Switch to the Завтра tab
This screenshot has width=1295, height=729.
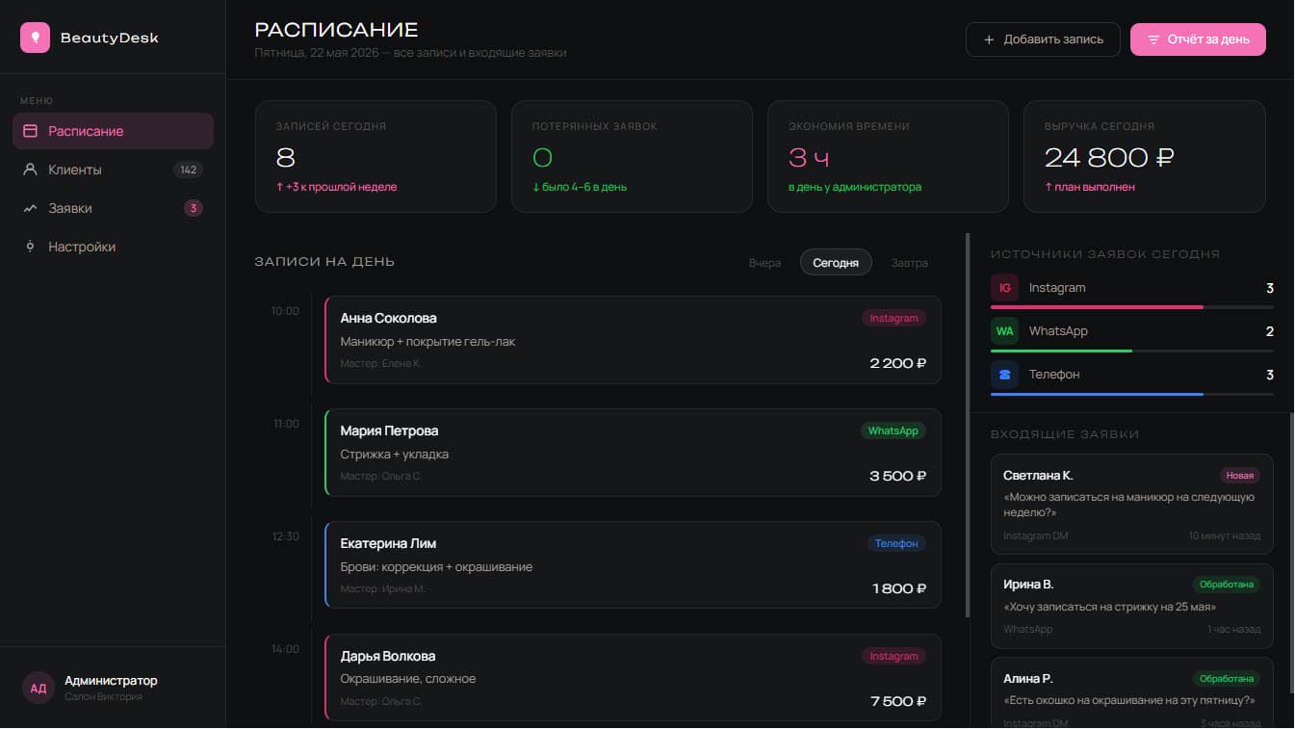tap(910, 263)
